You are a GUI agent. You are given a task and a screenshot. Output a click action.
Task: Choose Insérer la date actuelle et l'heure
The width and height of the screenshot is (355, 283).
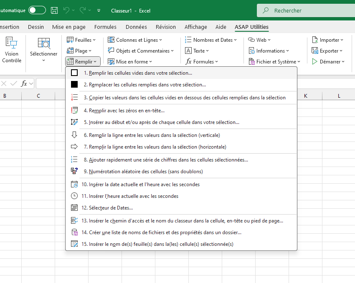[x=181, y=184]
